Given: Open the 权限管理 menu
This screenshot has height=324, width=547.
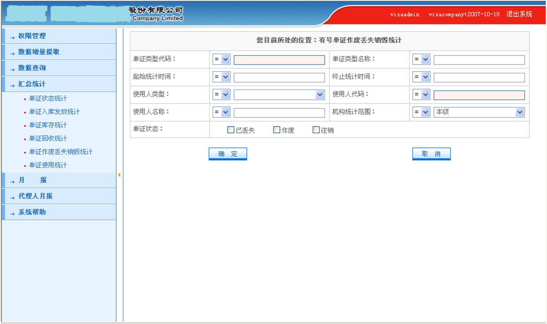Looking at the screenshot, I should click(59, 36).
